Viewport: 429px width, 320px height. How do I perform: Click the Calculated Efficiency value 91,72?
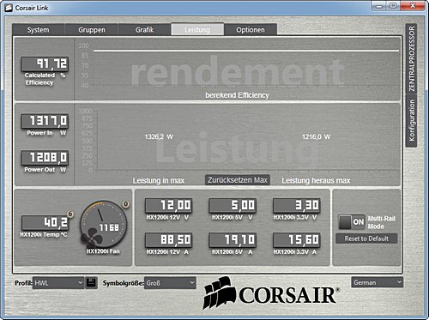[x=45, y=64]
